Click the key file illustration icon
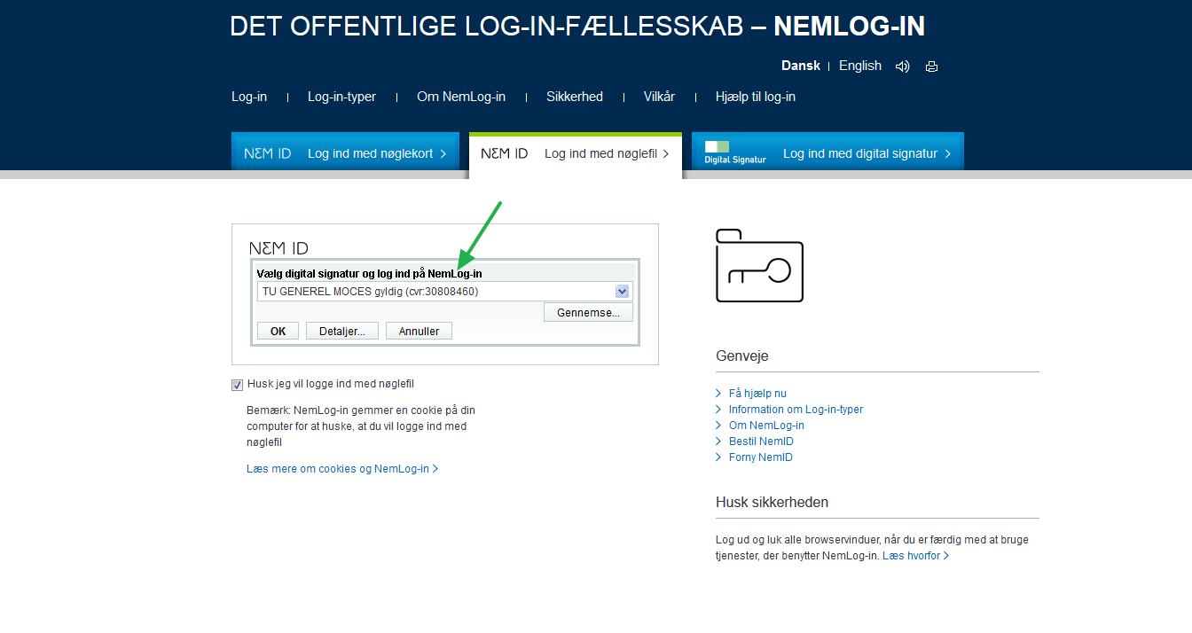Viewport: 1192px width, 633px height. coord(759,265)
